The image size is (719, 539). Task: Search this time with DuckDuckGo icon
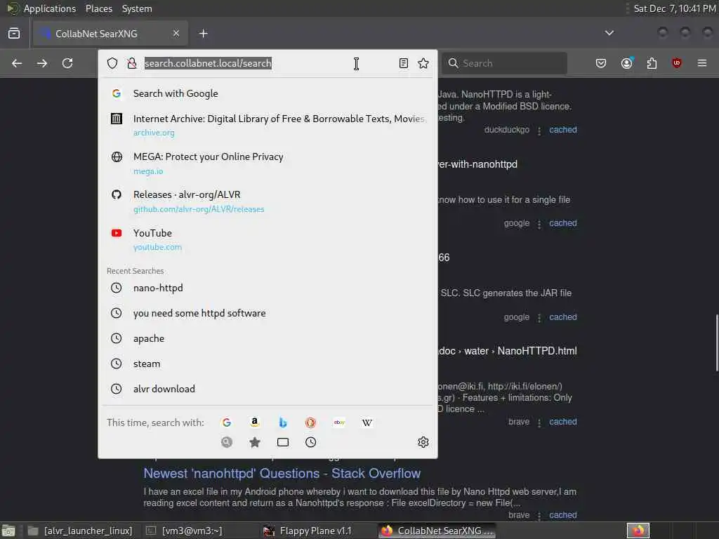click(311, 422)
